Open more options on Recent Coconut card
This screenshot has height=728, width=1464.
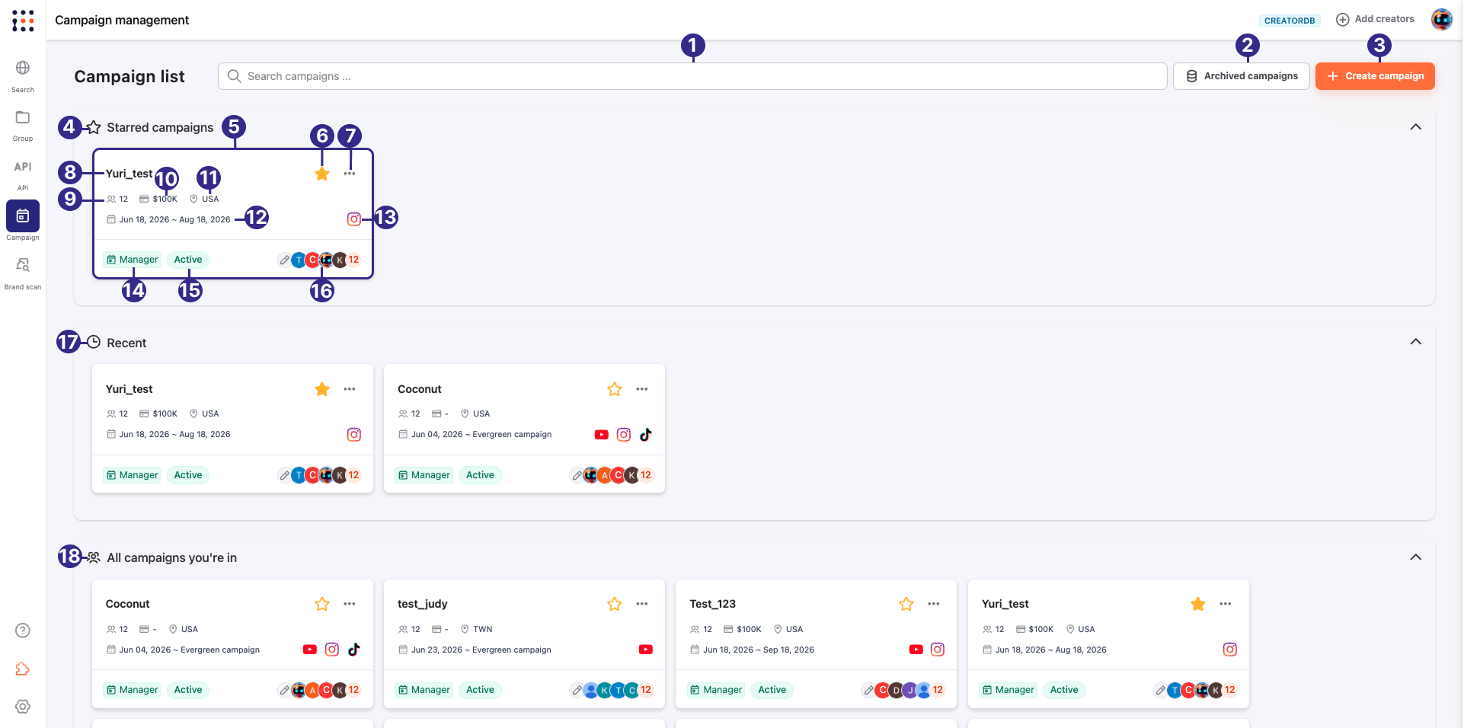pos(642,389)
